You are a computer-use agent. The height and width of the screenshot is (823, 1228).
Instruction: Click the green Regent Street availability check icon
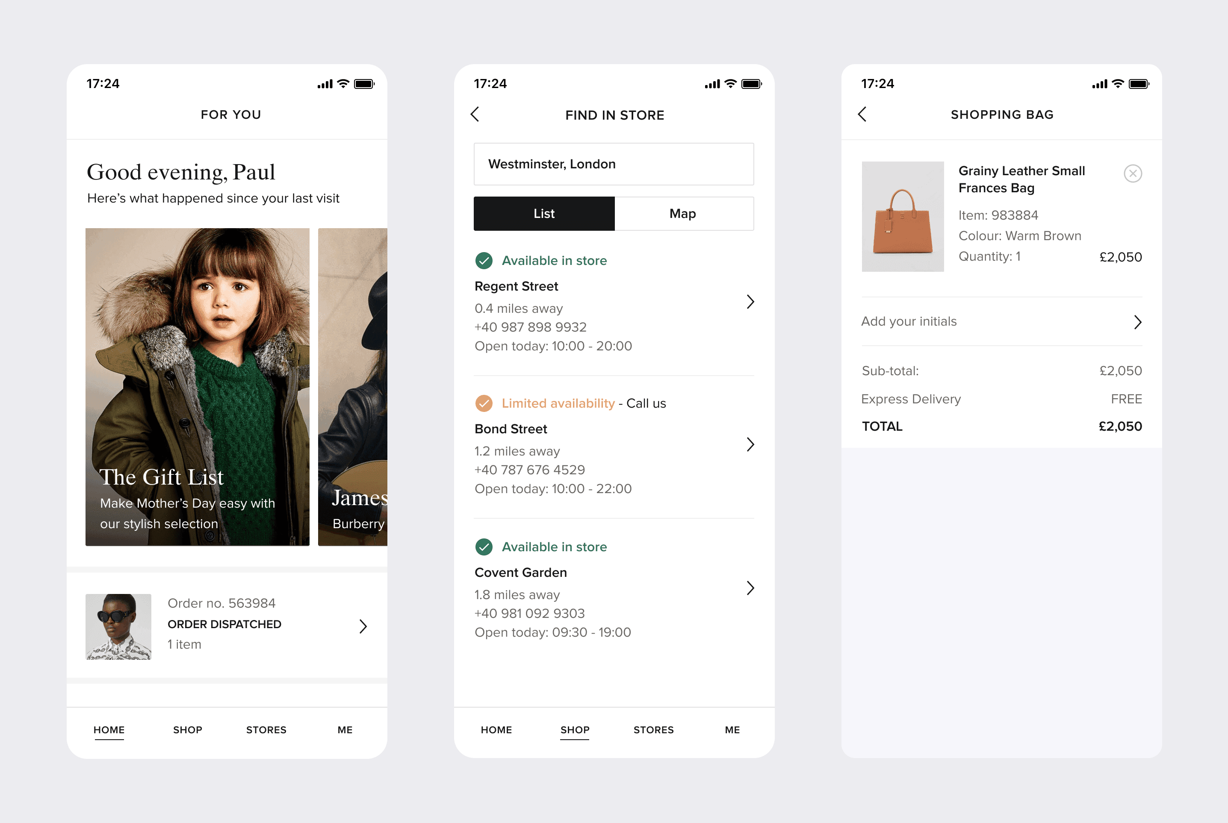tap(484, 260)
